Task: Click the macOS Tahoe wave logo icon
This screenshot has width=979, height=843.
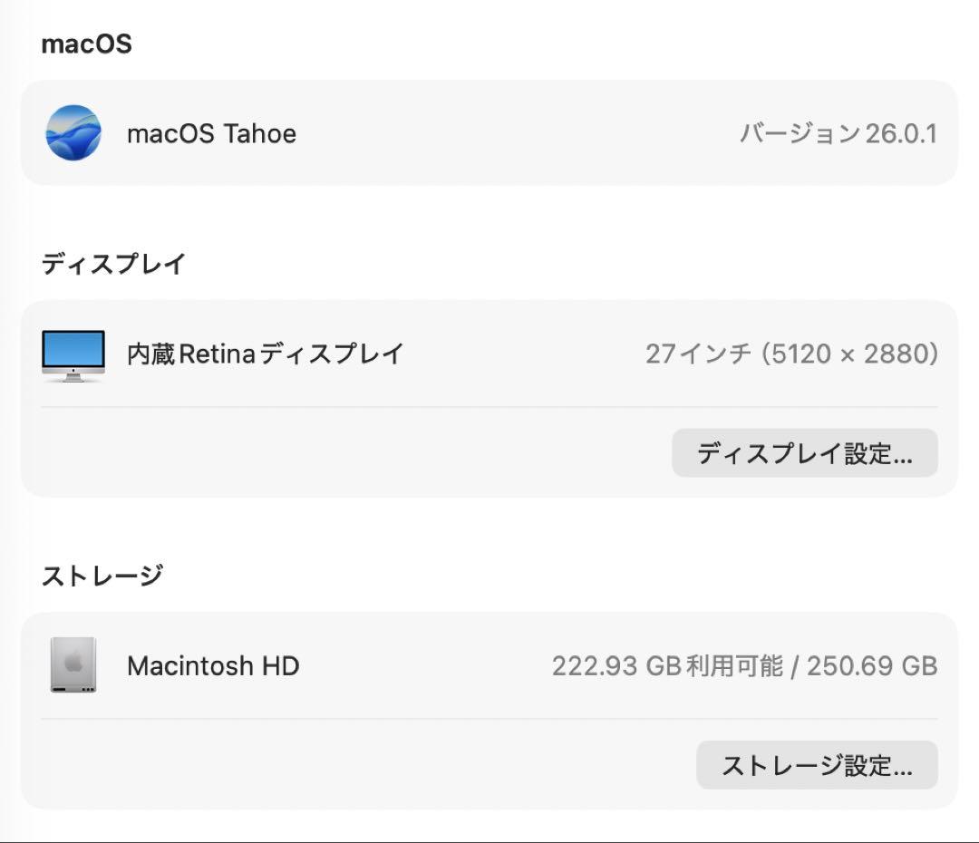Action: point(74,133)
